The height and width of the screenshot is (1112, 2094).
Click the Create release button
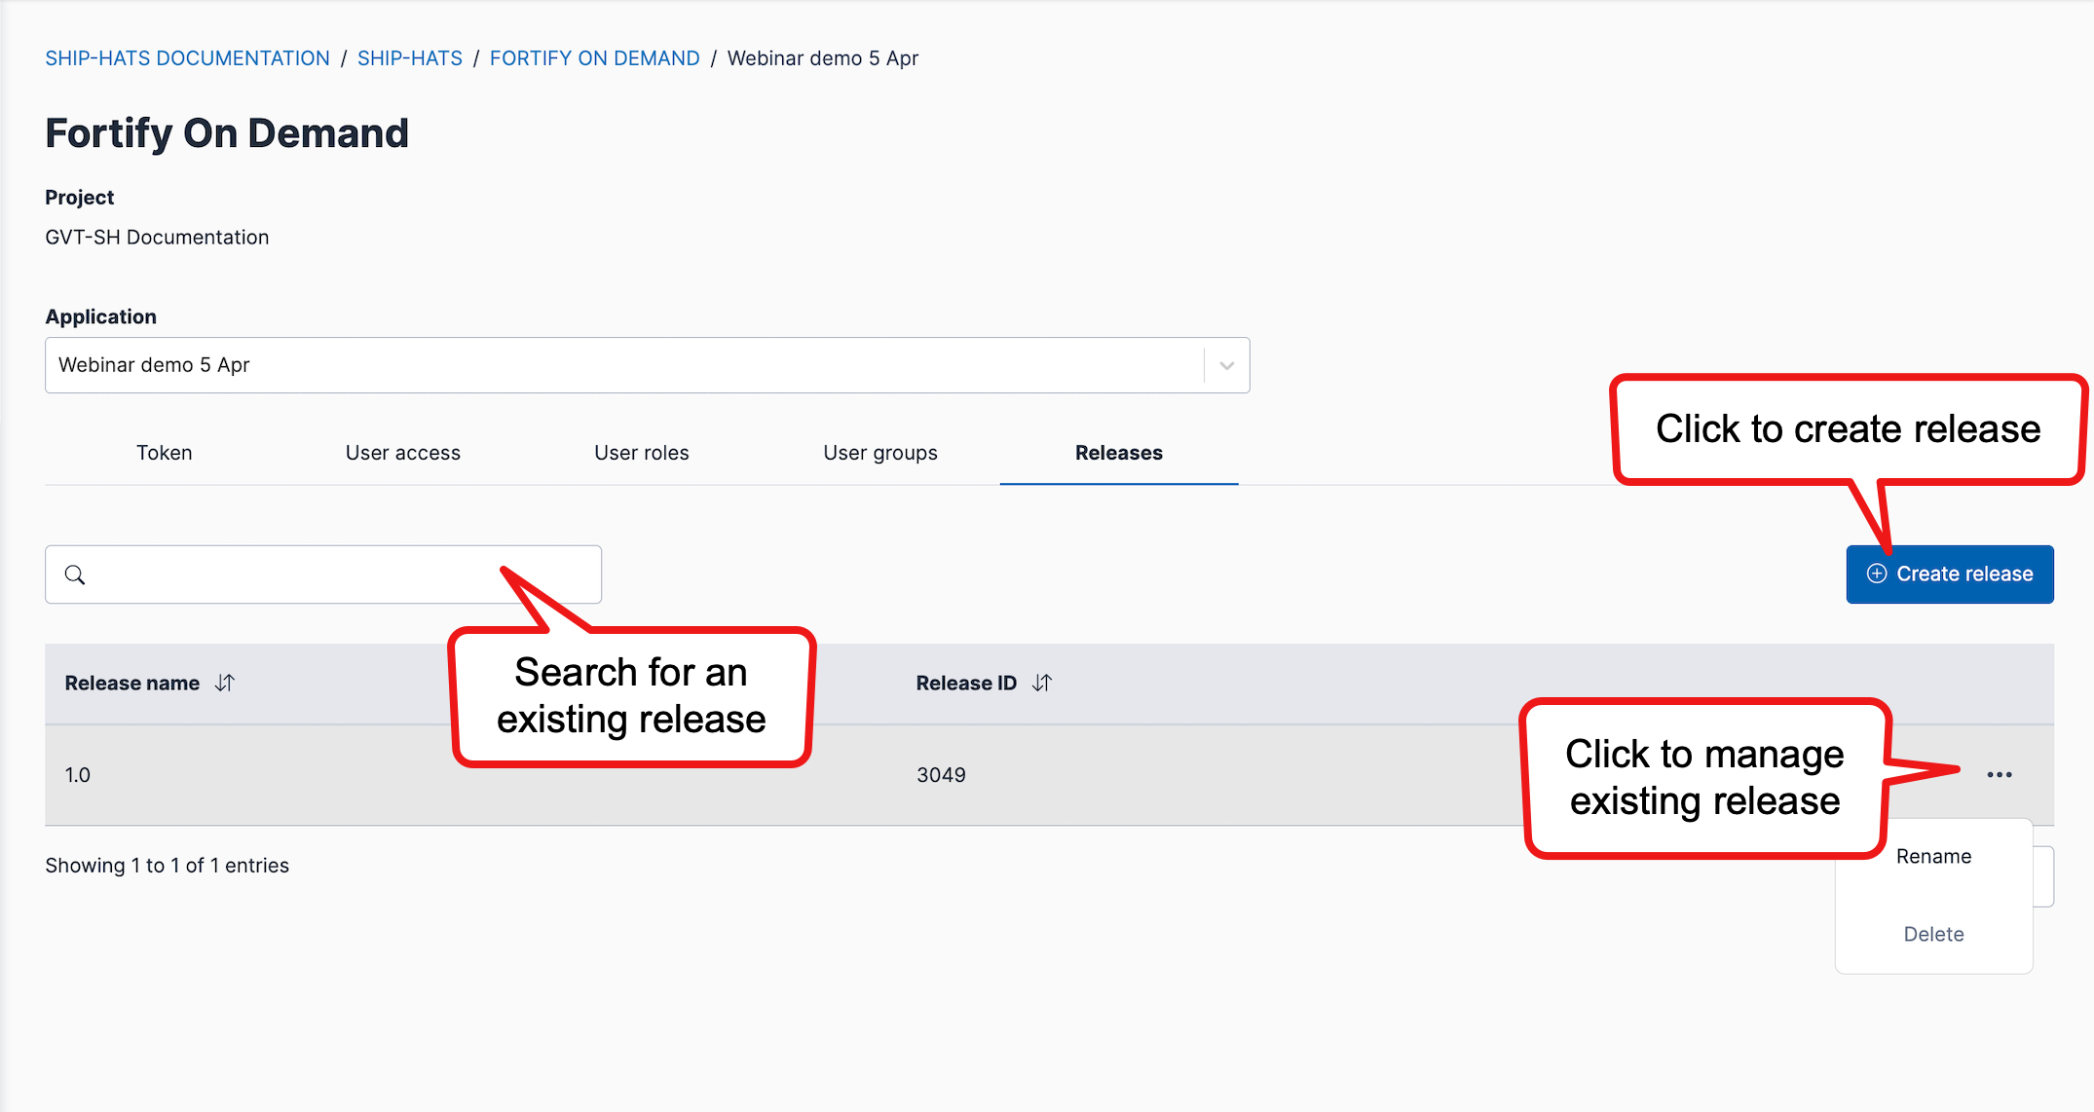(1950, 575)
